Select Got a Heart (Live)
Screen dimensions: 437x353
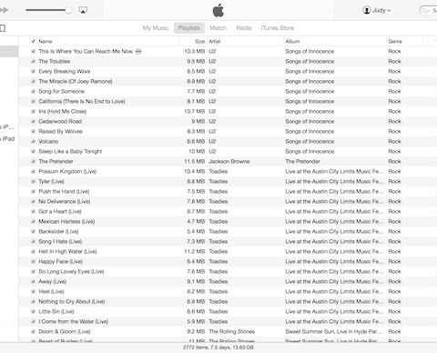tap(60, 211)
